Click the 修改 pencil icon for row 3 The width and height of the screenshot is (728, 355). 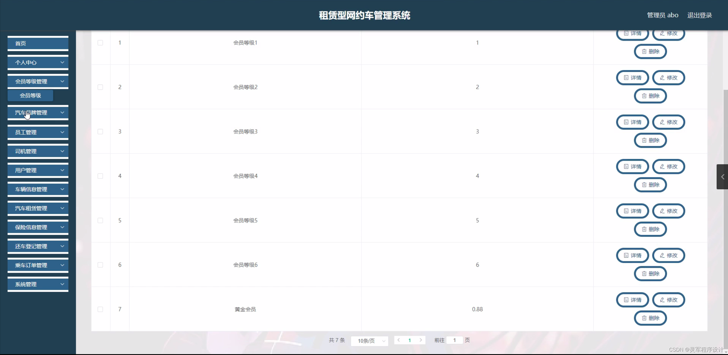pos(669,122)
